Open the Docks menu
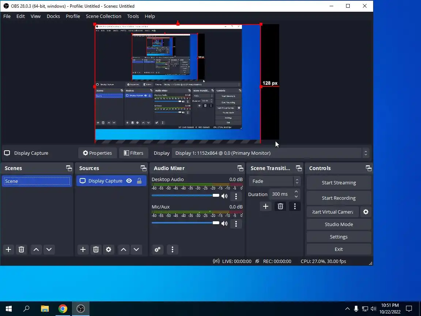Viewport: 421px width, 316px height. click(53, 16)
